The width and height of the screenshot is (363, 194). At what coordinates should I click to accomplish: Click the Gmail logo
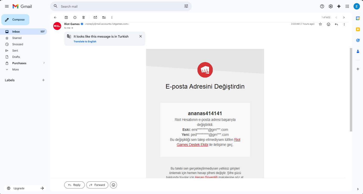point(22,6)
